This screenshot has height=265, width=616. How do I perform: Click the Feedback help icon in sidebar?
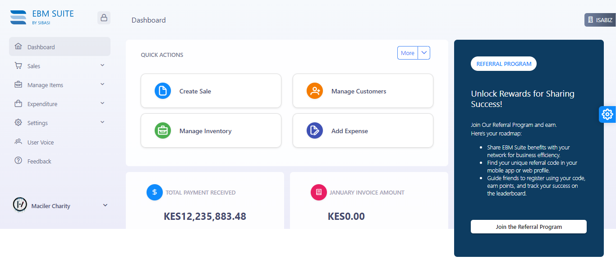tap(18, 161)
